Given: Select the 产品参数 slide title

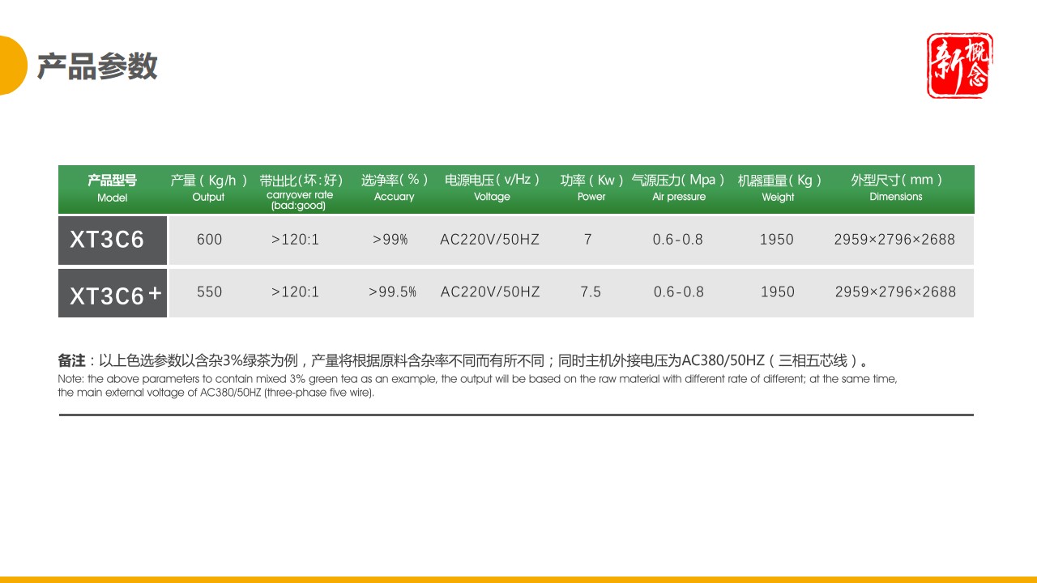Looking at the screenshot, I should coord(97,68).
